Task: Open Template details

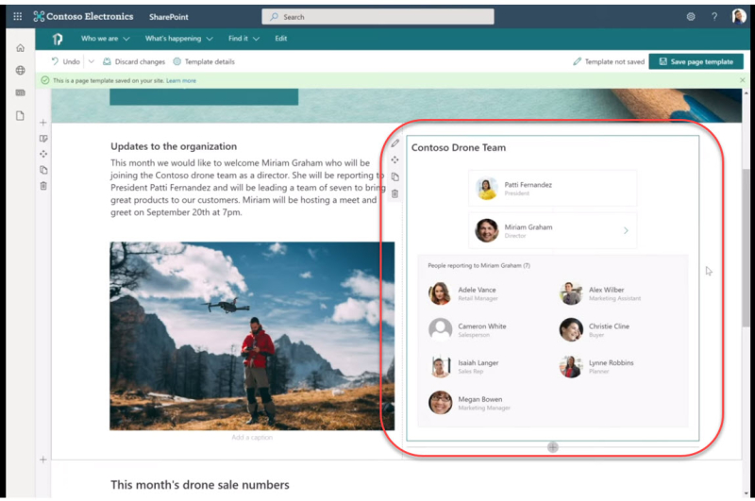Action: 204,61
